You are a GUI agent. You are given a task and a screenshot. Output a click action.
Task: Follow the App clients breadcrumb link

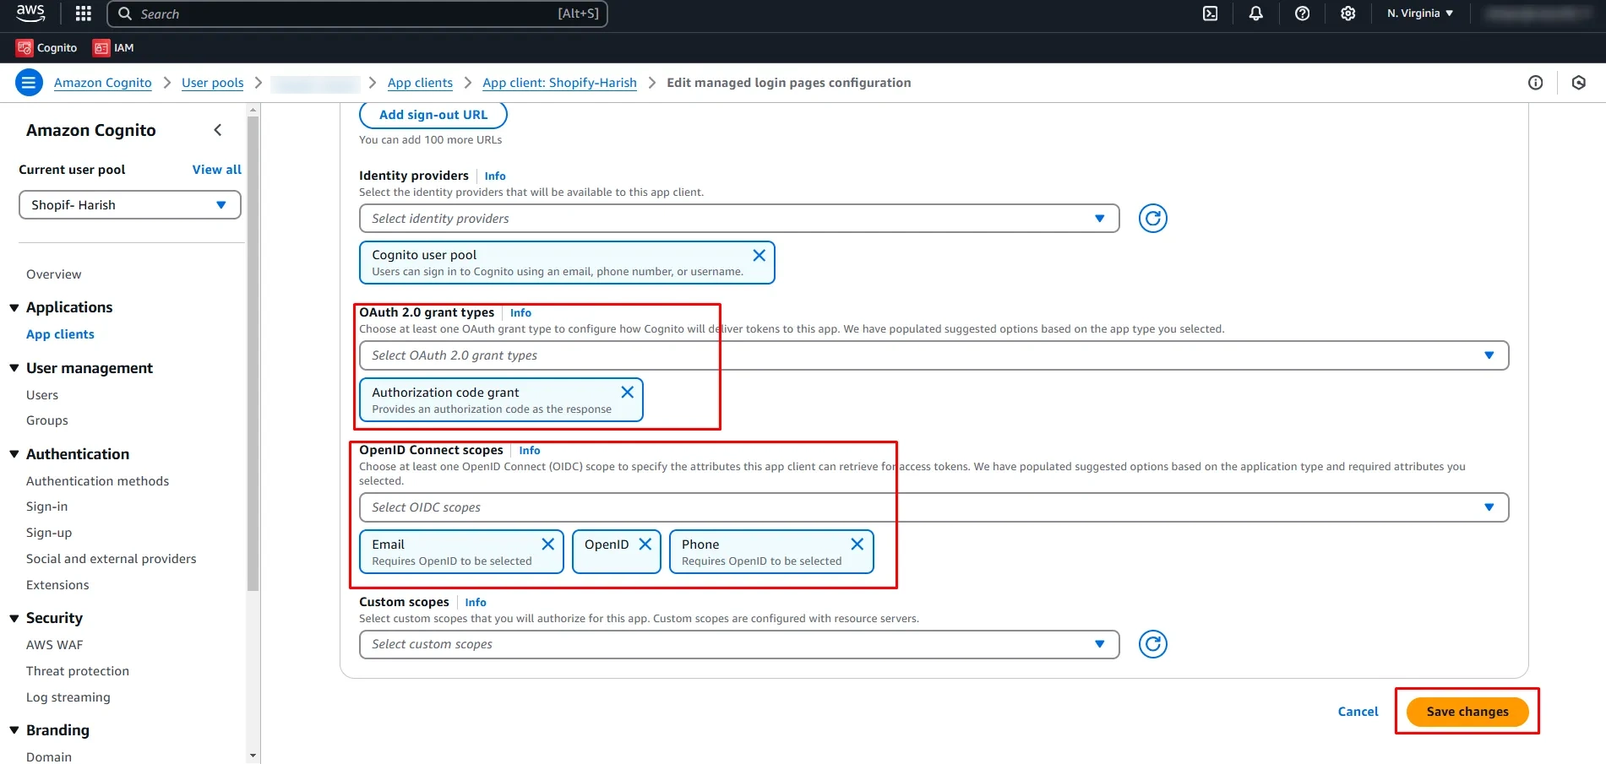pos(420,83)
